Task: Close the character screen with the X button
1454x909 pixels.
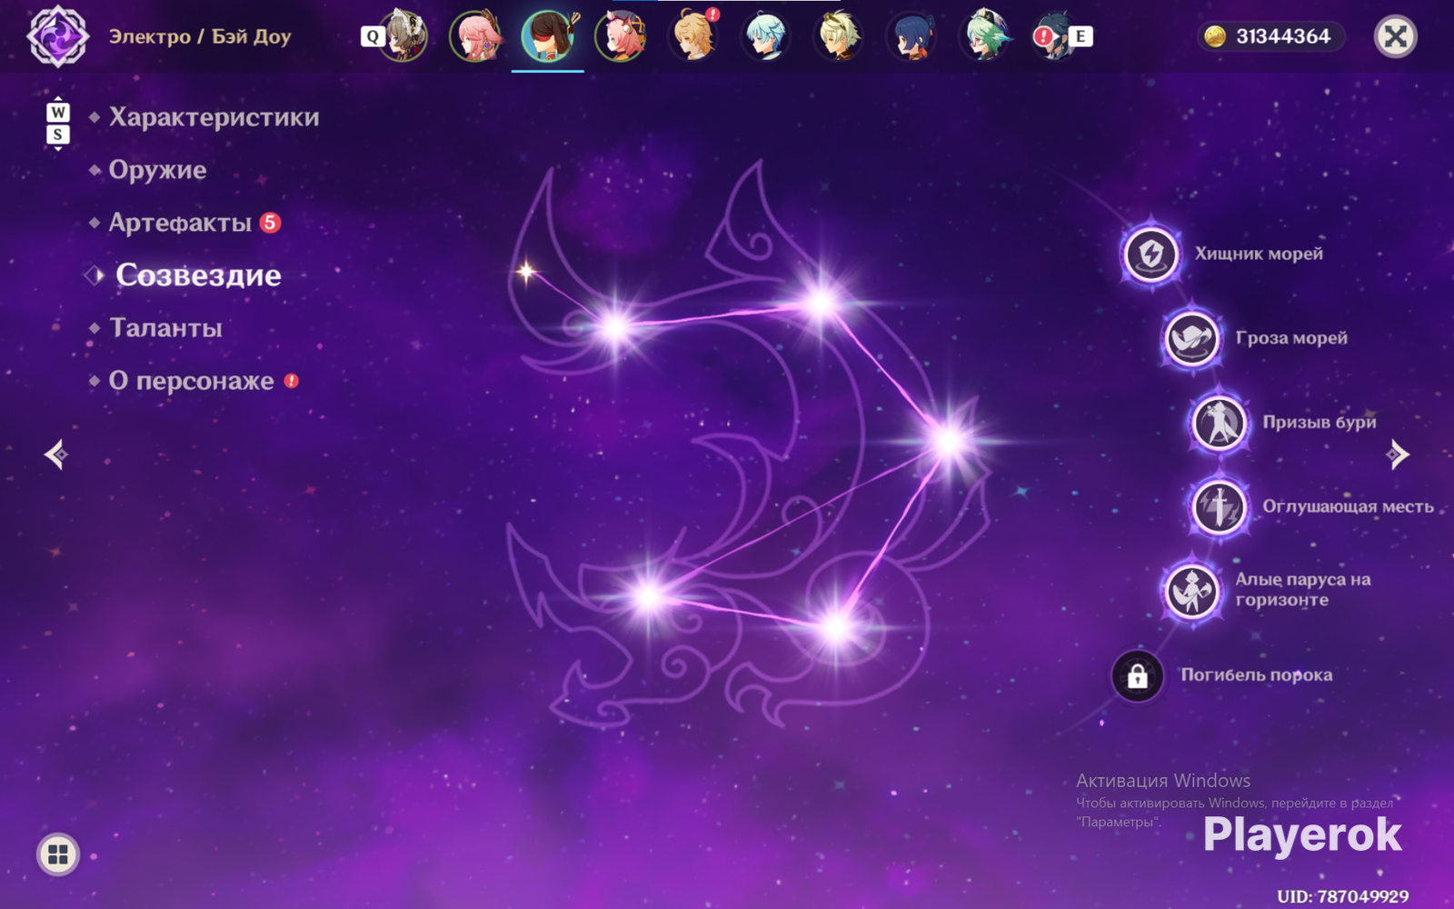Action: (x=1396, y=36)
